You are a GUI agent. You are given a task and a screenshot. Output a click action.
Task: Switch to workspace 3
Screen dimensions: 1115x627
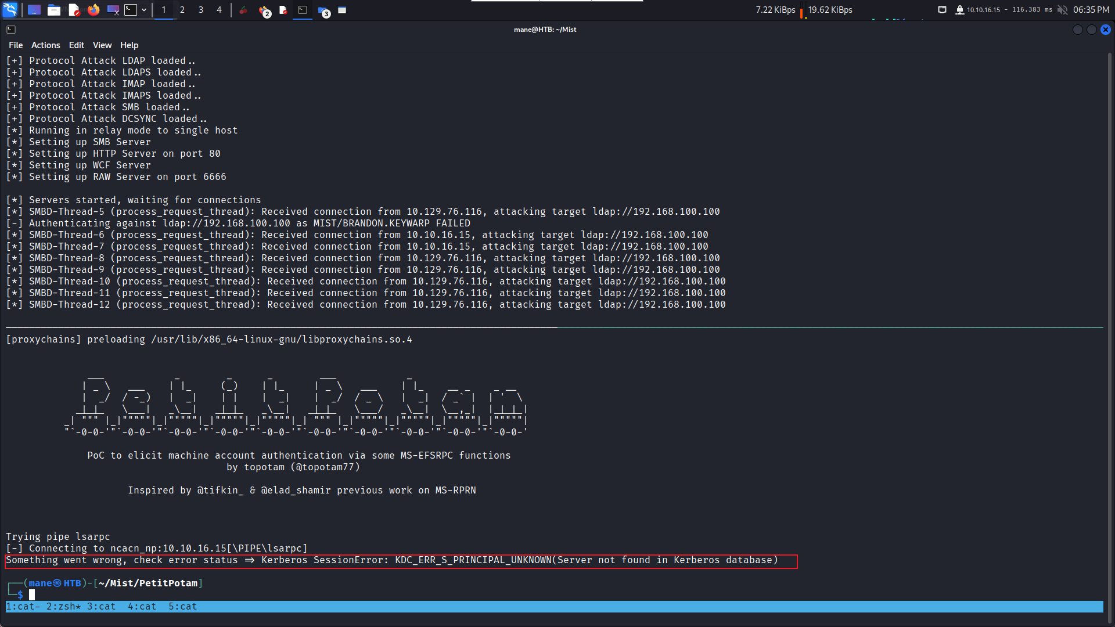pyautogui.click(x=201, y=10)
